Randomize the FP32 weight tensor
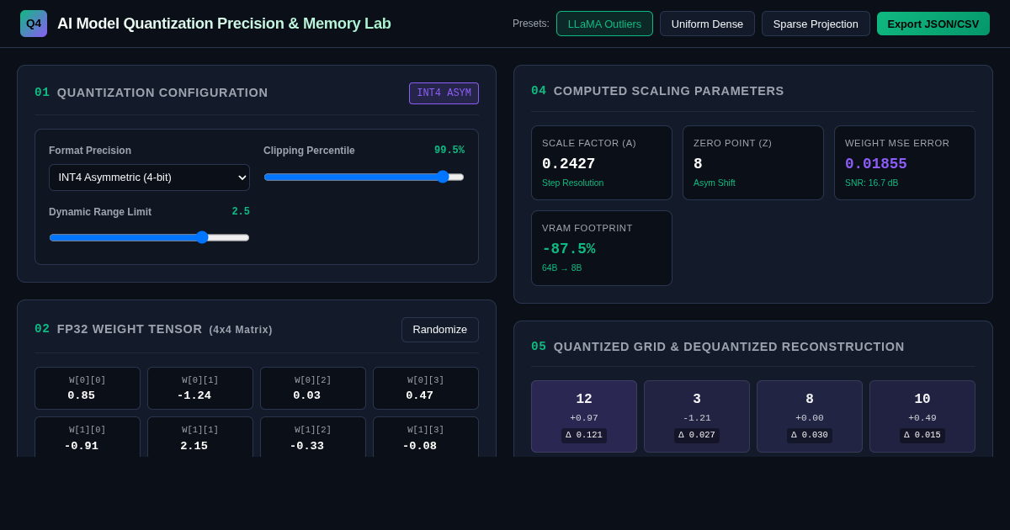 [440, 330]
